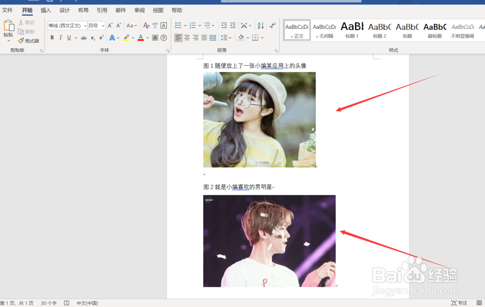Open the font size dropdown
This screenshot has height=307, width=485.
pyautogui.click(x=103, y=25)
